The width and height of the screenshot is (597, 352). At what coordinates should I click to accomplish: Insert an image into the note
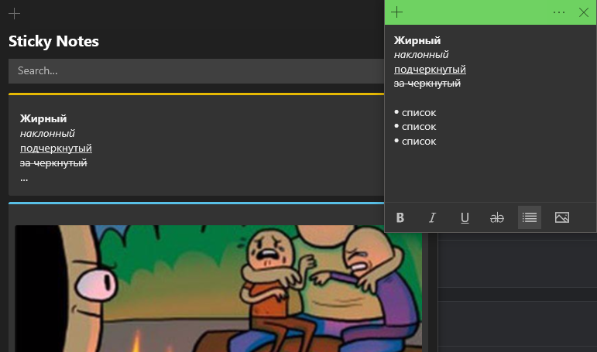click(562, 217)
